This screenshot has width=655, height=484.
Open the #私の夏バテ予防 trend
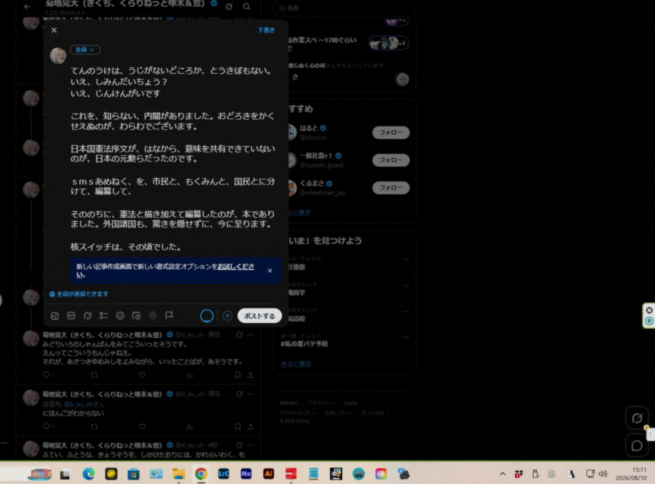304,344
